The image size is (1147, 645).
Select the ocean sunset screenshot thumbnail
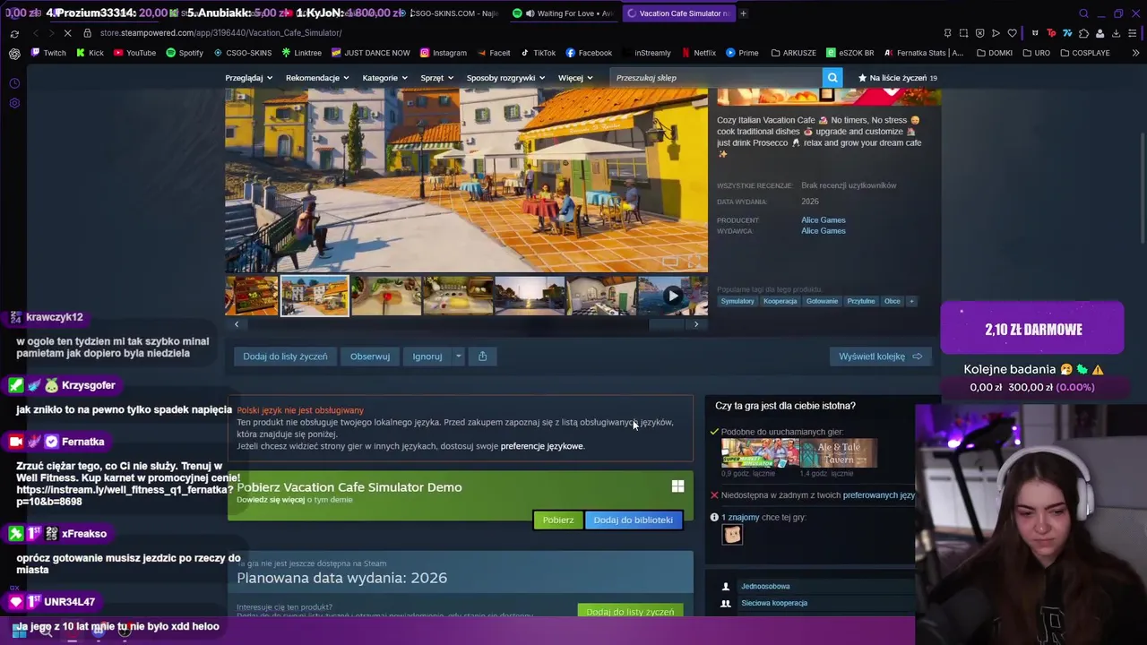[x=530, y=296]
